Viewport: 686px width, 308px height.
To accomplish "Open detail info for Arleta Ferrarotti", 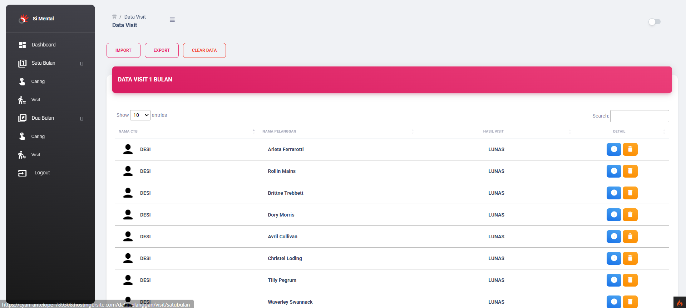I will (614, 149).
